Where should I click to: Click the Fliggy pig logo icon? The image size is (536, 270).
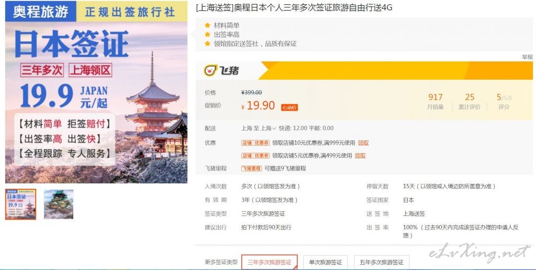tap(210, 70)
